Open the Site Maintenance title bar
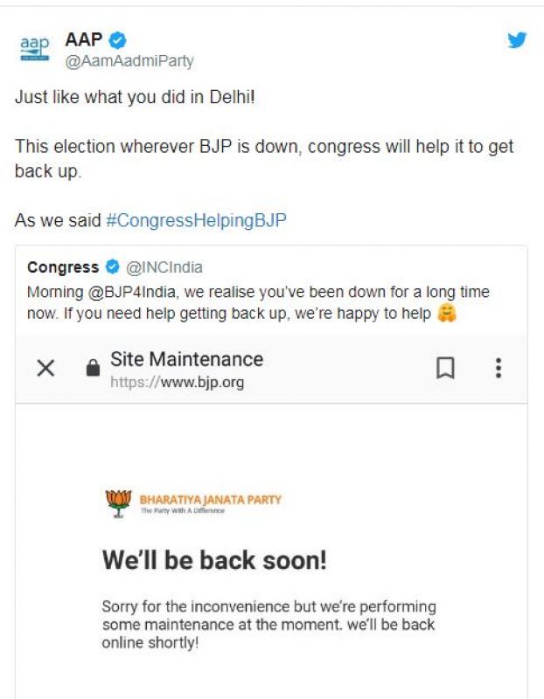544x699 pixels. point(186,359)
